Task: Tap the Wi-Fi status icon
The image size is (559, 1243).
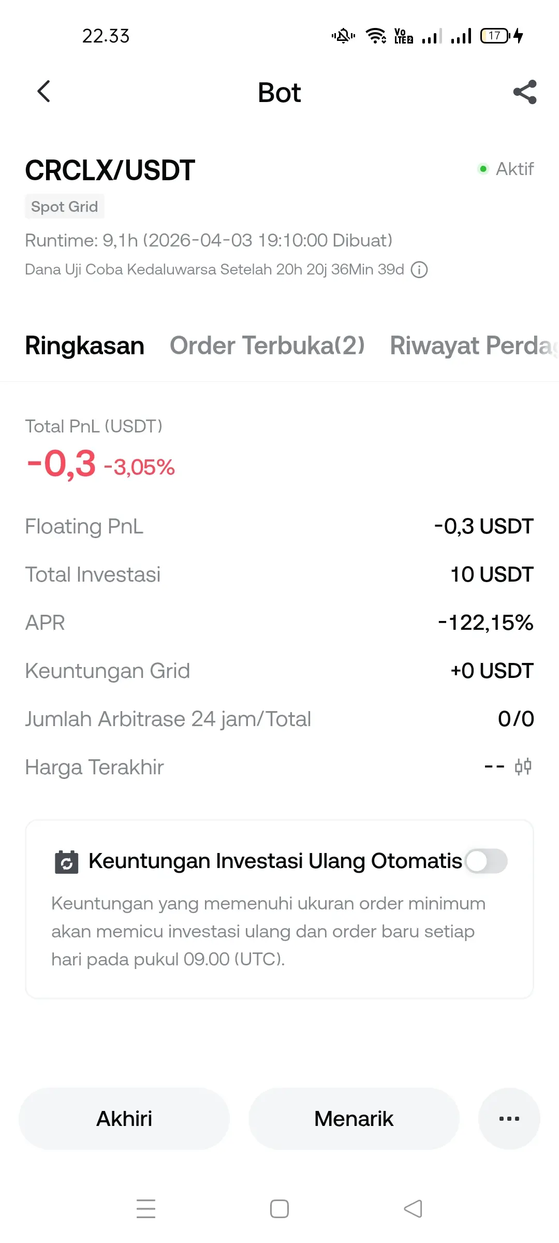Action: pos(375,36)
